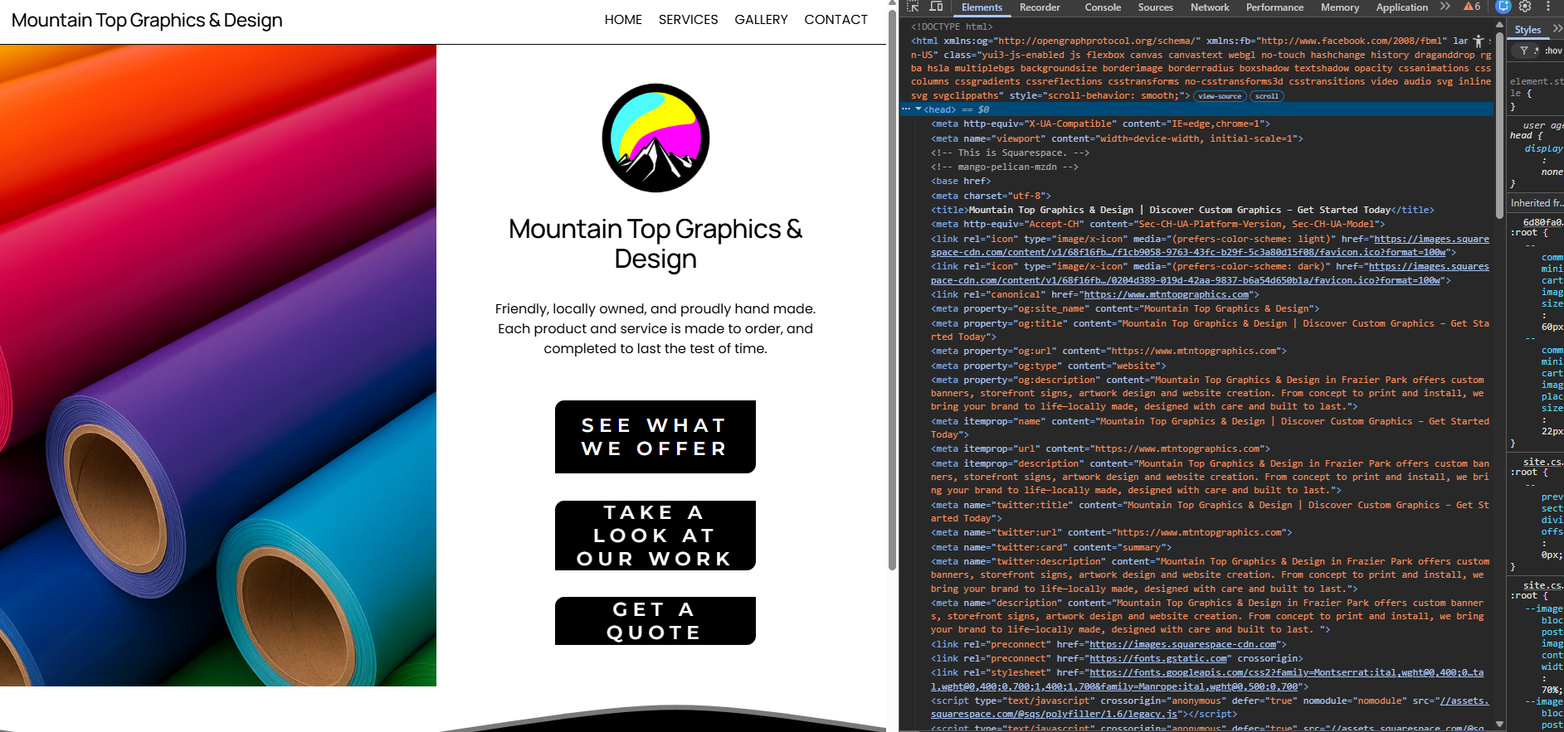Image resolution: width=1564 pixels, height=732 pixels.
Task: Select the 'This is Squarespace' comment line
Action: click(1010, 153)
